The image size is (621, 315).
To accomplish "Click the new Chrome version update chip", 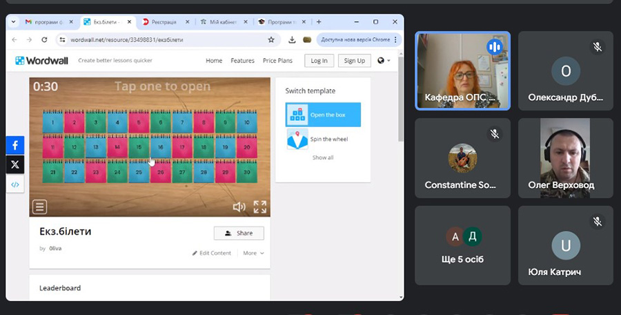I will (355, 39).
